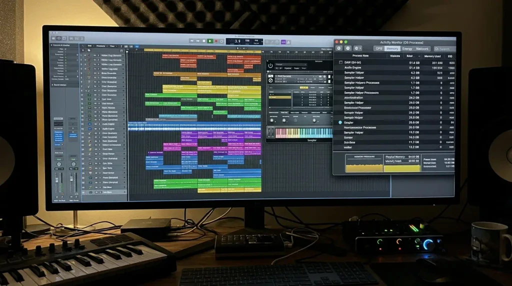
Task: Click the stop process button in Activity Monitor
Action: click(x=339, y=48)
